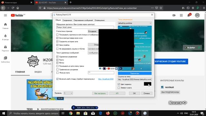Bookmark this page with star icon
This screenshot has width=206, height=116.
[x=161, y=8]
